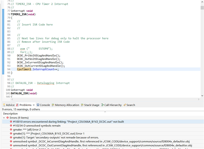Click error icon beside #10234-D row
Image resolution: width=204 pixels, height=149 pixels.
click(x=11, y=126)
